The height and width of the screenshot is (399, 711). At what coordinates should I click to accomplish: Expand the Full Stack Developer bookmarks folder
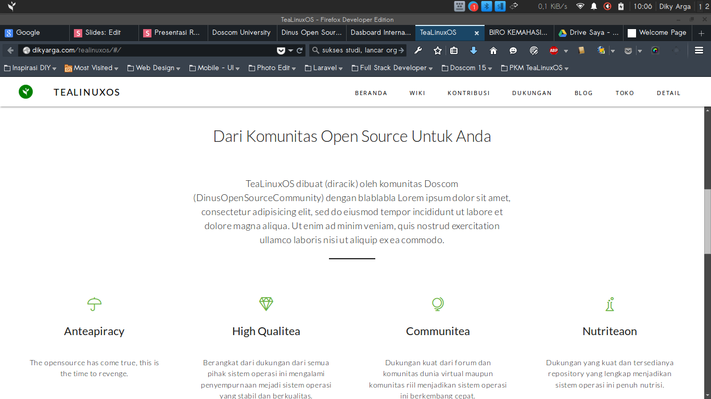393,68
